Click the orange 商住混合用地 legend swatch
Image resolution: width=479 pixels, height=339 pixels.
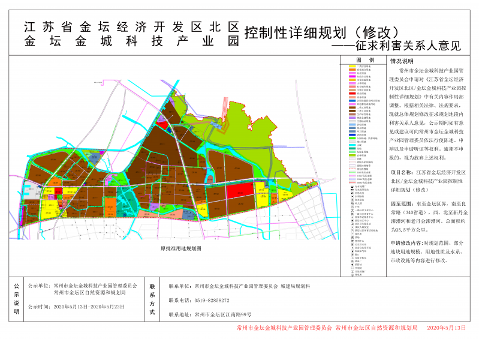(x=353, y=70)
